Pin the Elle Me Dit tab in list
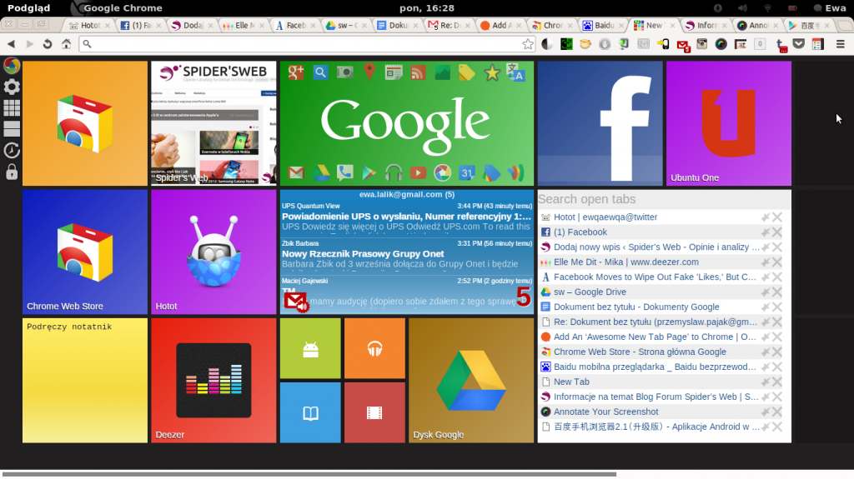This screenshot has width=854, height=479. coord(766,262)
